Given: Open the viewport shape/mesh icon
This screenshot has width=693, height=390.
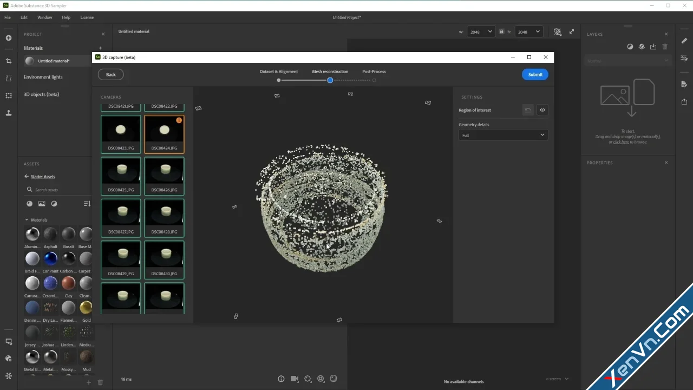Looking at the screenshot, I should click(308, 379).
